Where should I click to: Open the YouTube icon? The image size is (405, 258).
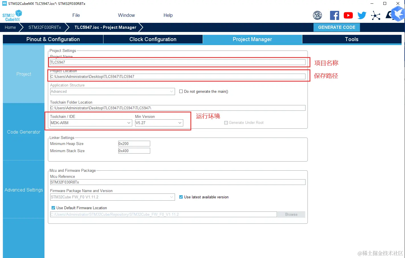tap(348, 15)
